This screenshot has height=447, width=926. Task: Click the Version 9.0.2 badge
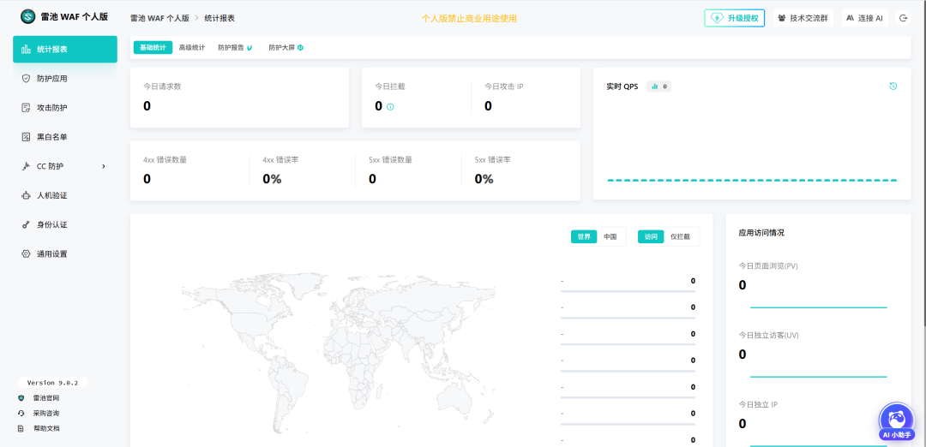point(52,382)
